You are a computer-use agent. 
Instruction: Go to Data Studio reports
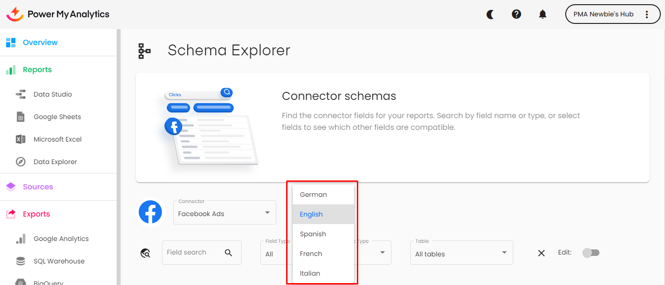pos(52,94)
